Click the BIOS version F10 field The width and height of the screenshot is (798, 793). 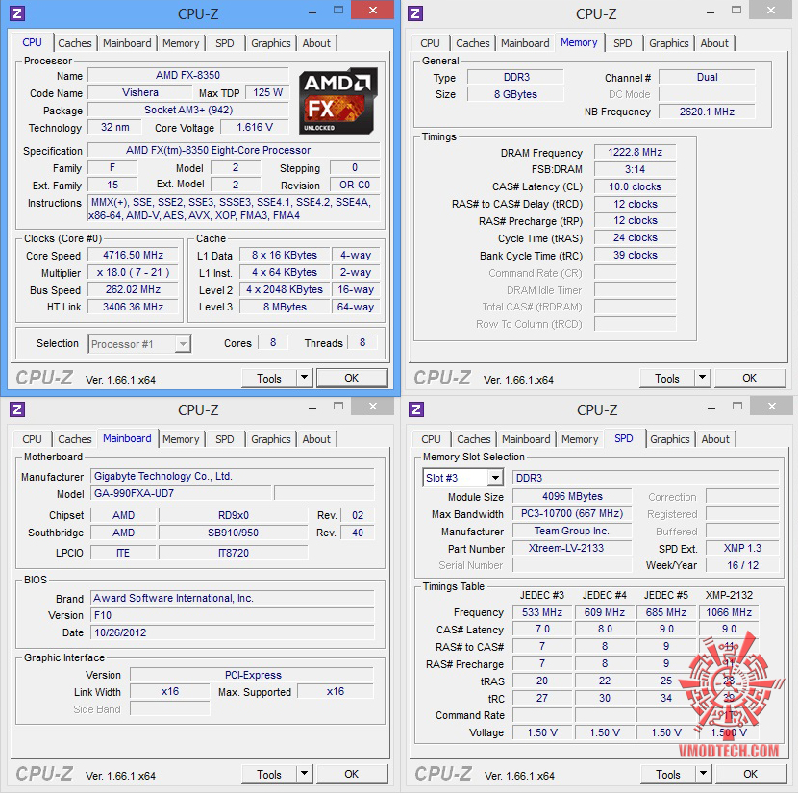tap(232, 615)
